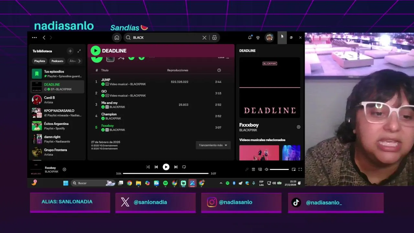
Task: Select the Podcasts filter chip
Action: [x=57, y=61]
